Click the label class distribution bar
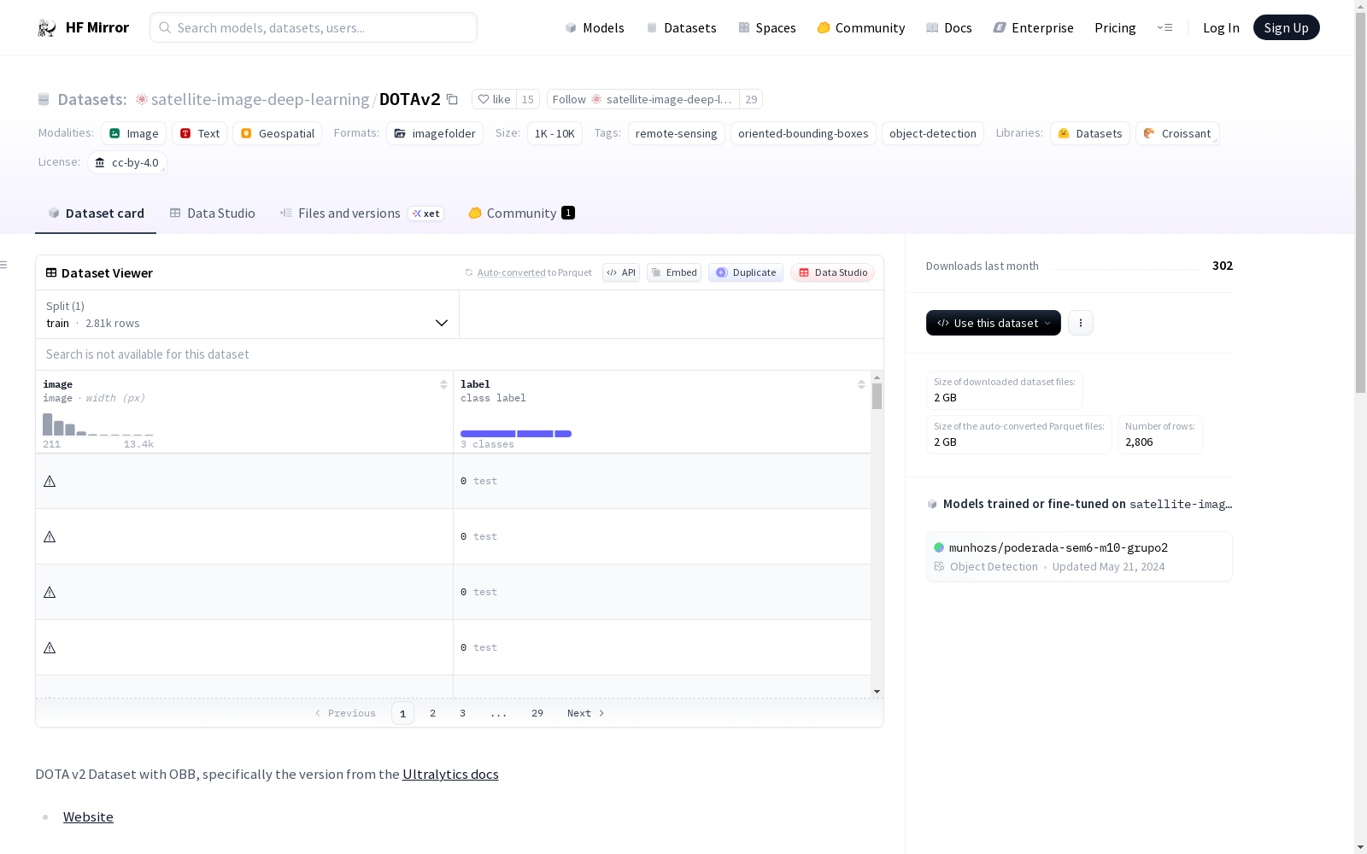 (516, 434)
